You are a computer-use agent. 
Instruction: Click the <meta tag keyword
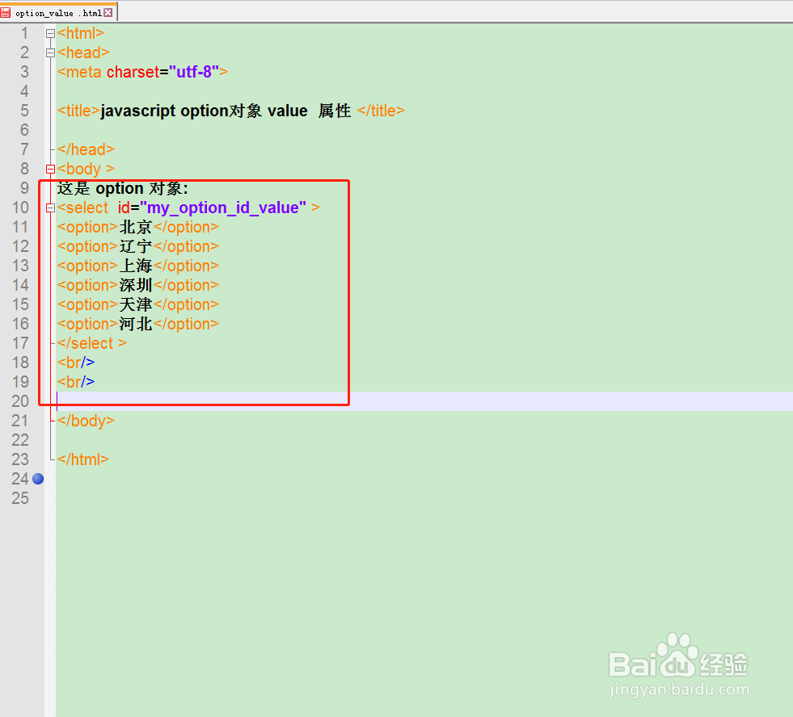point(79,72)
